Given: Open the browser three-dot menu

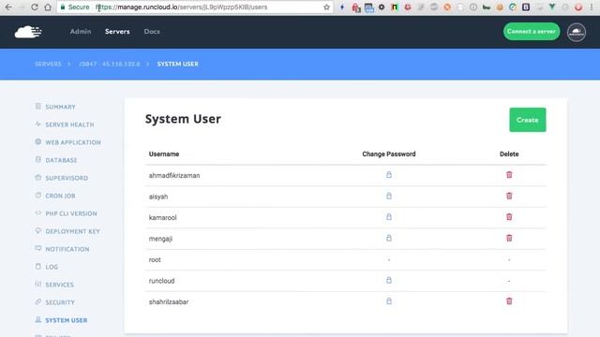Looking at the screenshot, I should pyautogui.click(x=592, y=7).
